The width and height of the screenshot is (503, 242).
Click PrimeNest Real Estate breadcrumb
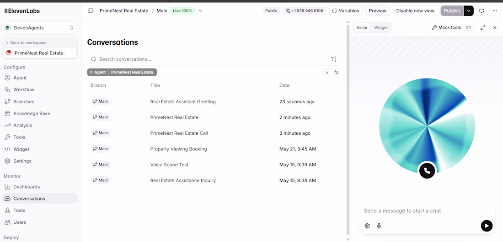pos(124,11)
